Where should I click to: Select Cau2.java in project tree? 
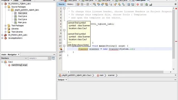(x=22, y=16)
